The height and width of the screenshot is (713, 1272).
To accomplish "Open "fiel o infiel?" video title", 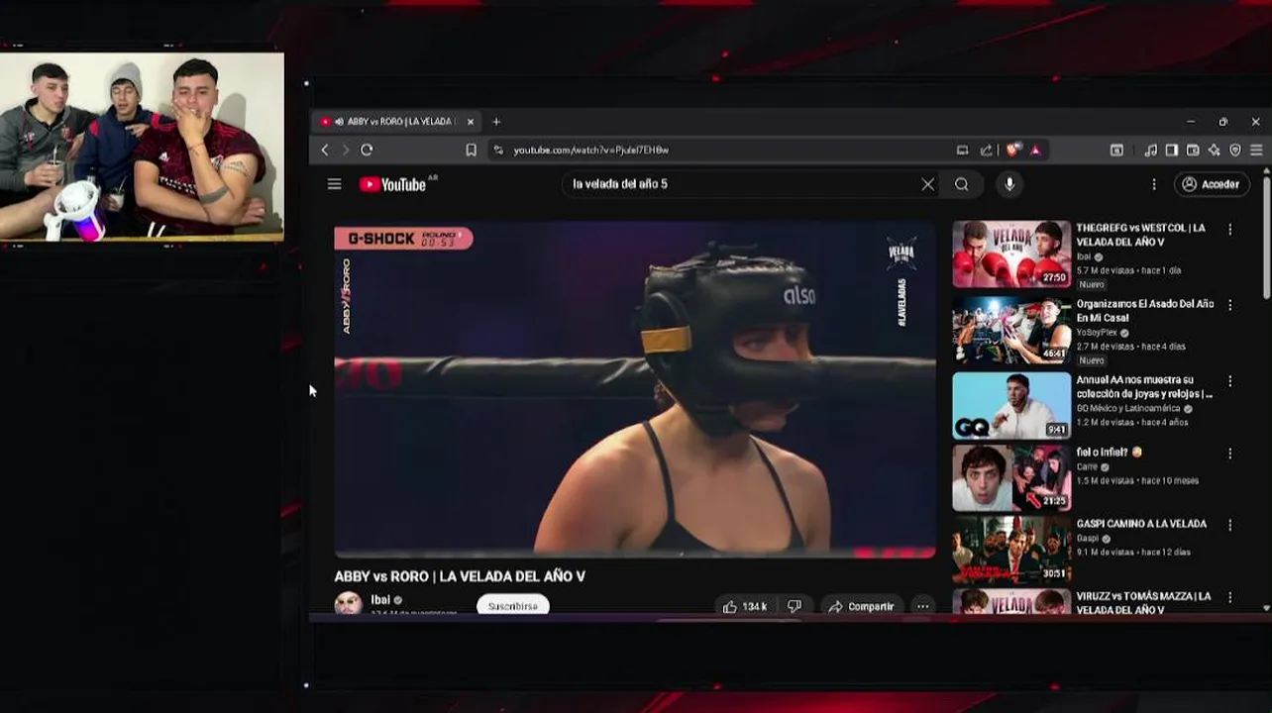I will click(x=1109, y=453).
